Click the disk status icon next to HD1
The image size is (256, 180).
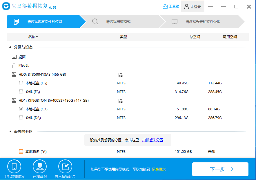[x=120, y=101]
